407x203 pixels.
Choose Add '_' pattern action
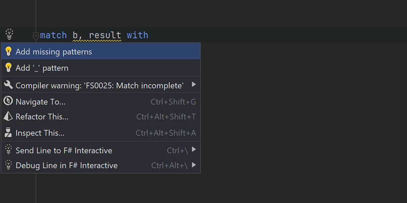42,68
